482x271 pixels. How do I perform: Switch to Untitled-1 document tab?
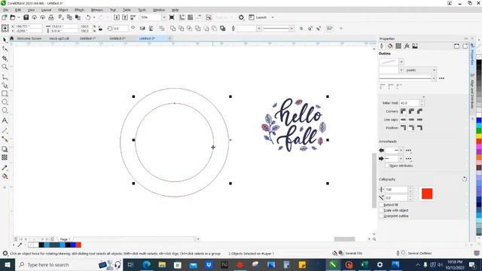[87, 38]
